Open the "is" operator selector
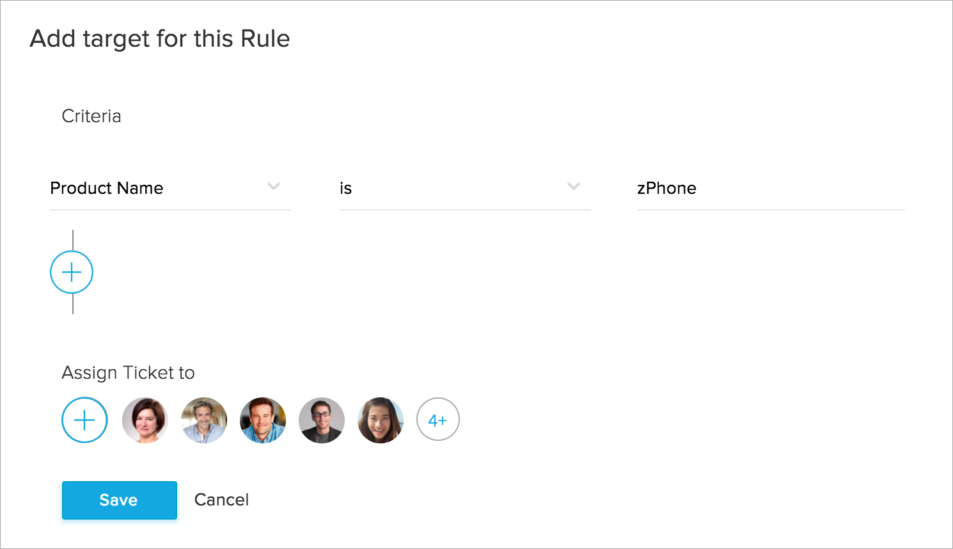Image resolution: width=953 pixels, height=549 pixels. click(448, 188)
